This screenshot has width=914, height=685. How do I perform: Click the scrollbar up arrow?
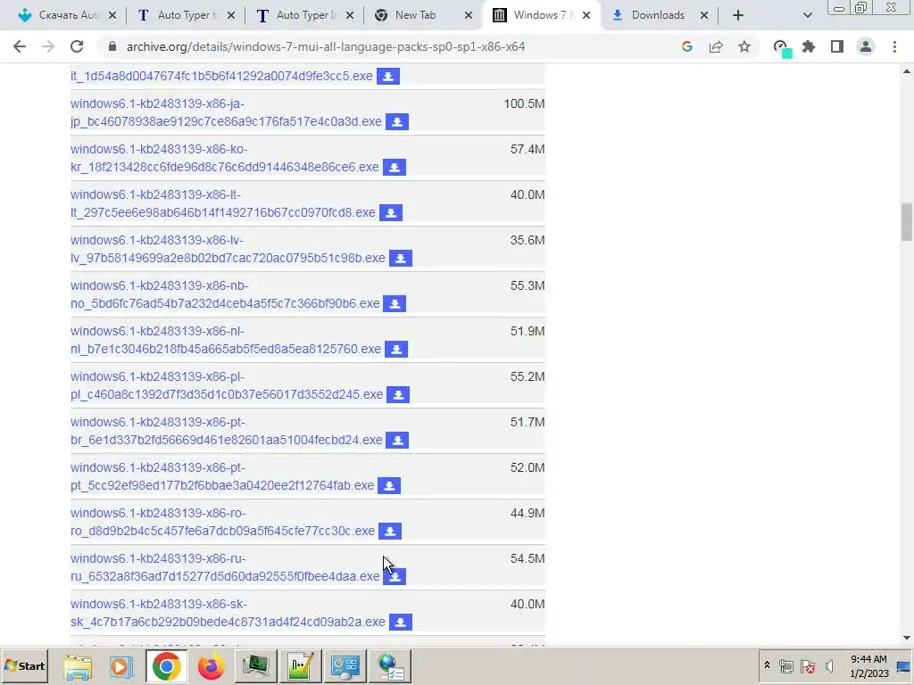[907, 71]
